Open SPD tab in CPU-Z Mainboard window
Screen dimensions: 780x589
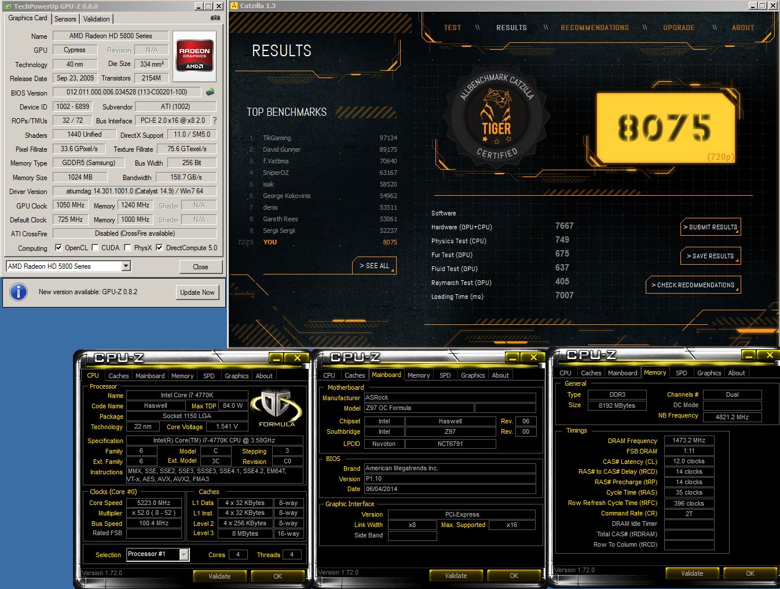pos(445,375)
